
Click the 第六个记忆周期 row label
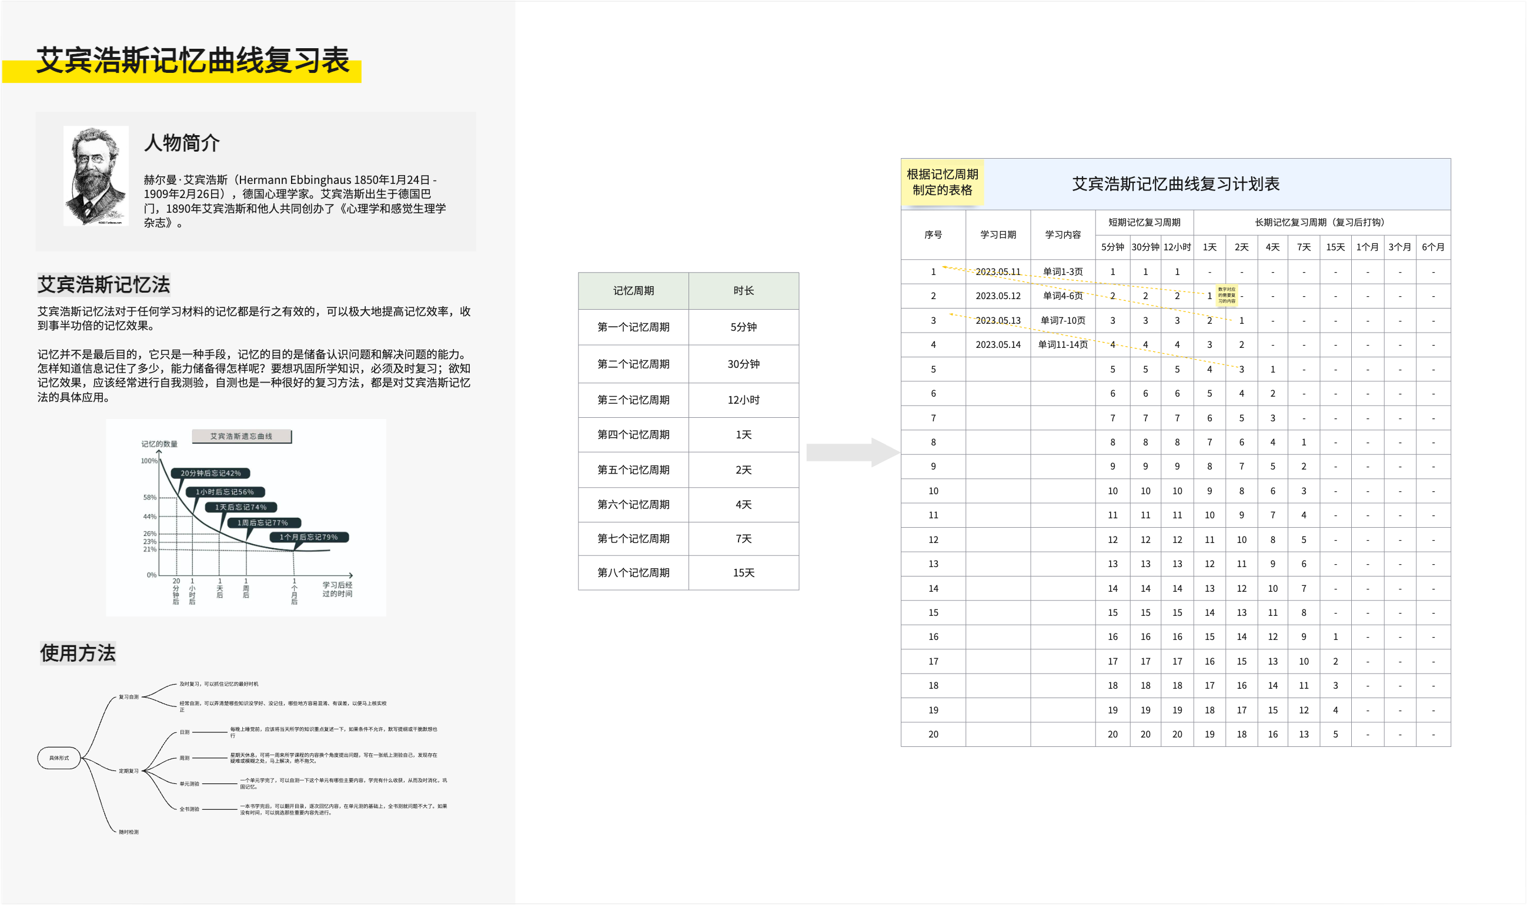pos(633,505)
